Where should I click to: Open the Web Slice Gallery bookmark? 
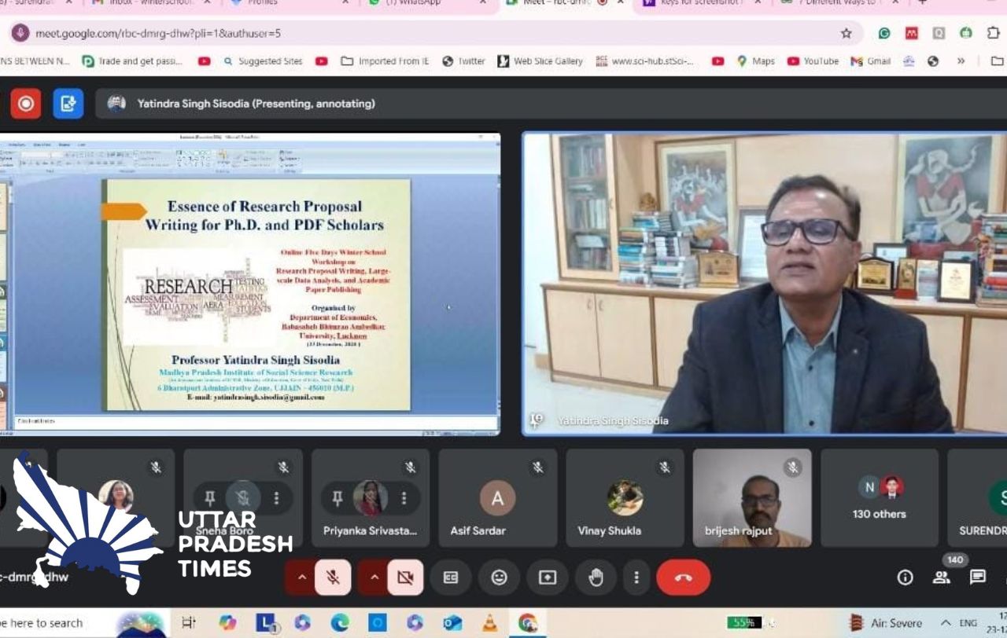tap(540, 61)
